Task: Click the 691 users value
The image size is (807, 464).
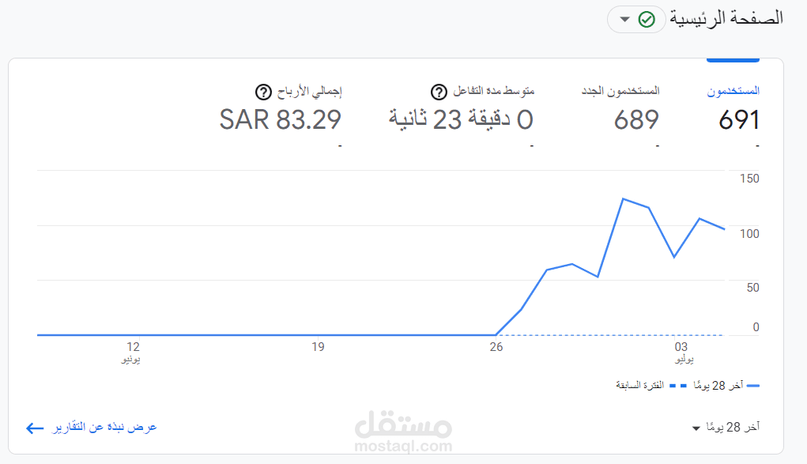Action: tap(739, 120)
